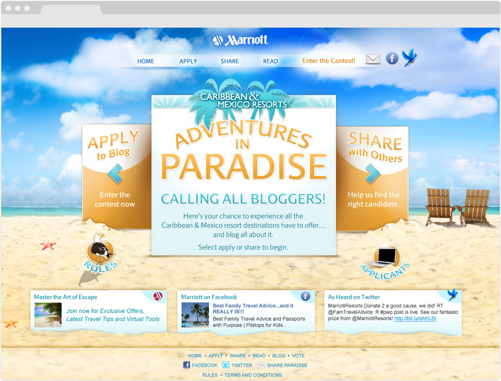Click SHARE PARADISE link in footer

pyautogui.click(x=287, y=365)
